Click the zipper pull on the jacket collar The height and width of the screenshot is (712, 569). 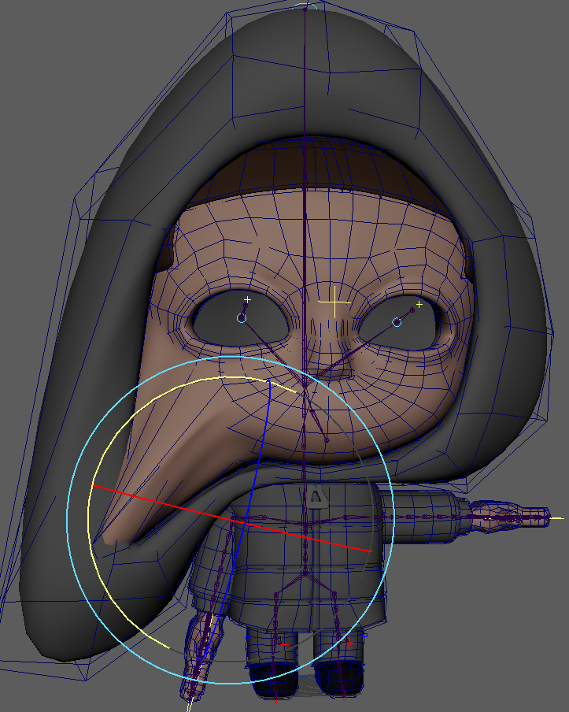[x=316, y=496]
